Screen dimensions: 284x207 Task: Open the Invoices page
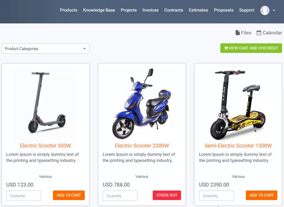[150, 10]
